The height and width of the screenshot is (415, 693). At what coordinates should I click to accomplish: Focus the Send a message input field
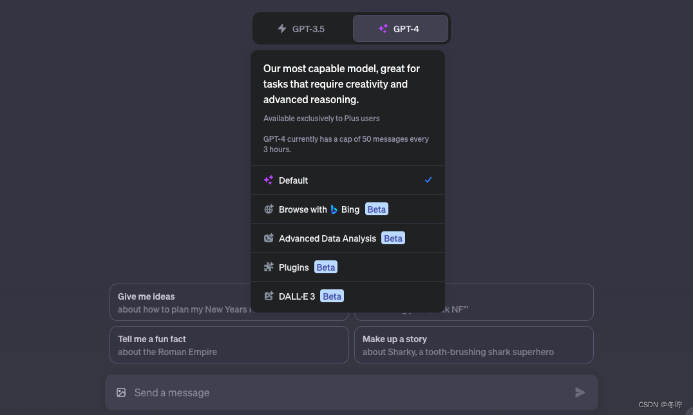point(352,392)
